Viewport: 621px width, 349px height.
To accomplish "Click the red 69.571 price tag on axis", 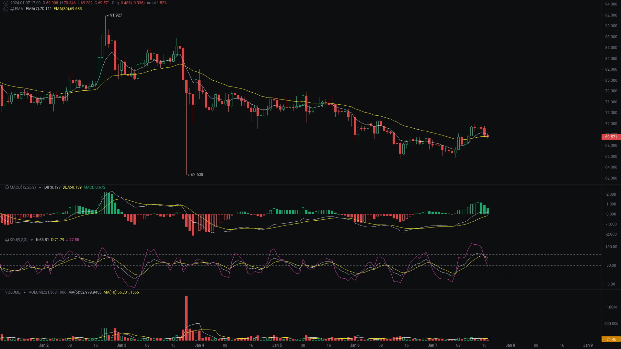I will (x=611, y=137).
